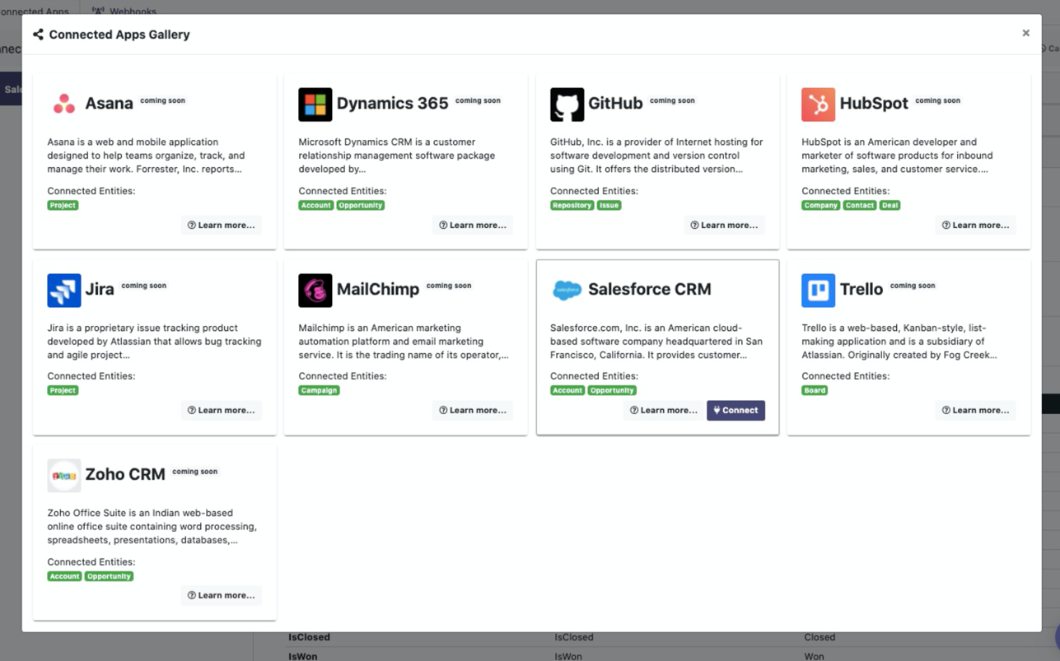Click the Contact tag in HubSpot card
Image resolution: width=1060 pixels, height=661 pixels.
click(859, 205)
